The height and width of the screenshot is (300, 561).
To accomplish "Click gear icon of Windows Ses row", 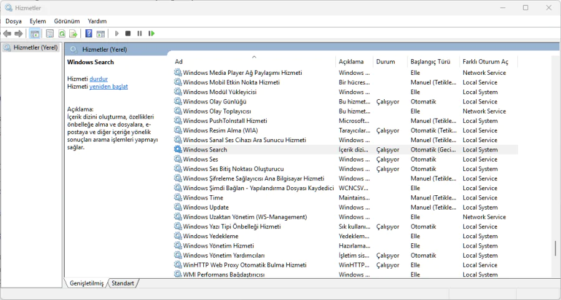I will 178,159.
